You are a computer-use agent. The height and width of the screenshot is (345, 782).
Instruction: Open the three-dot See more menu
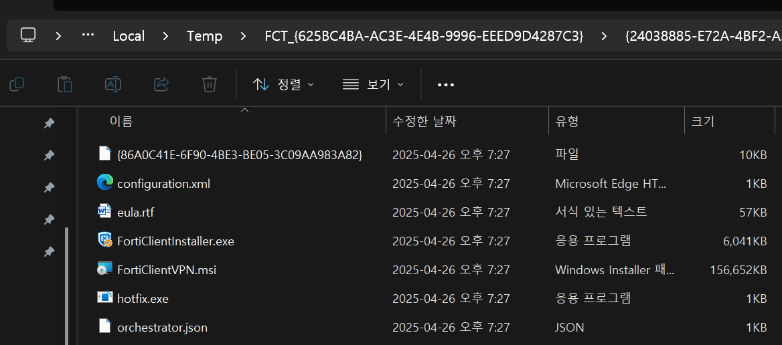(x=446, y=85)
